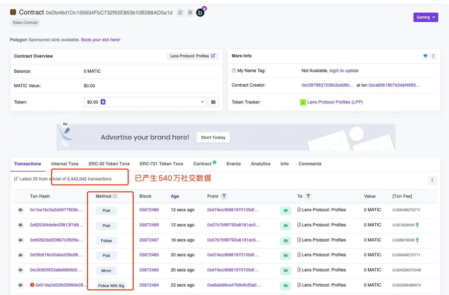Viewport: 449px width, 295px height.
Task: Click the "Book your slot here!" link
Action: (x=100, y=40)
